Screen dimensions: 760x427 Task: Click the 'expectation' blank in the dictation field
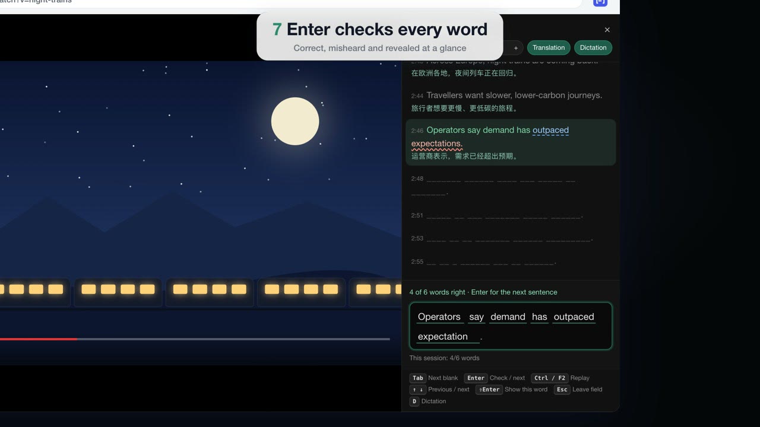448,336
